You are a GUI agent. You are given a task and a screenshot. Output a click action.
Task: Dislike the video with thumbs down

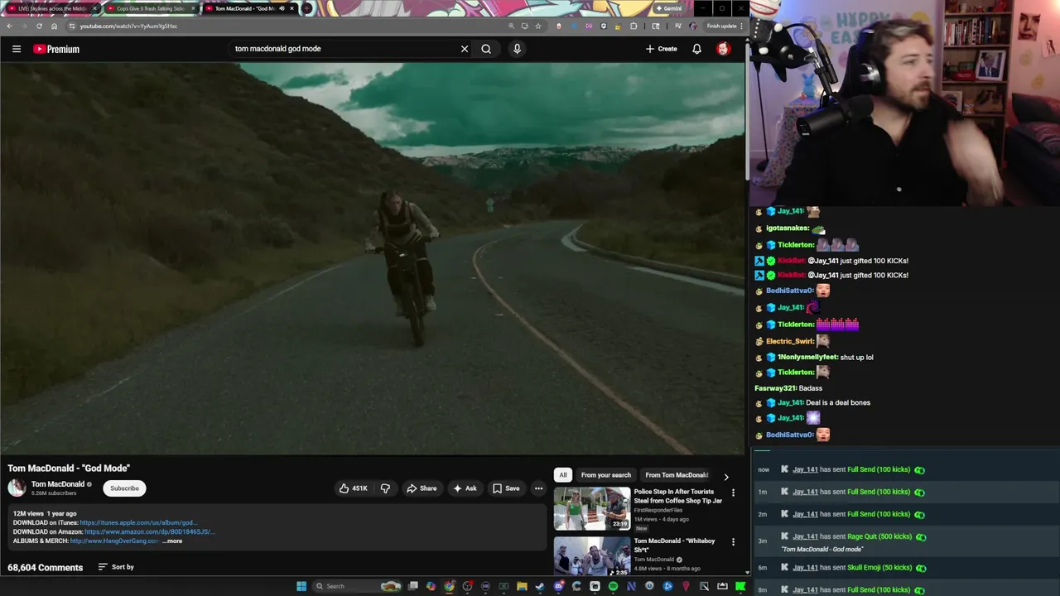click(385, 488)
